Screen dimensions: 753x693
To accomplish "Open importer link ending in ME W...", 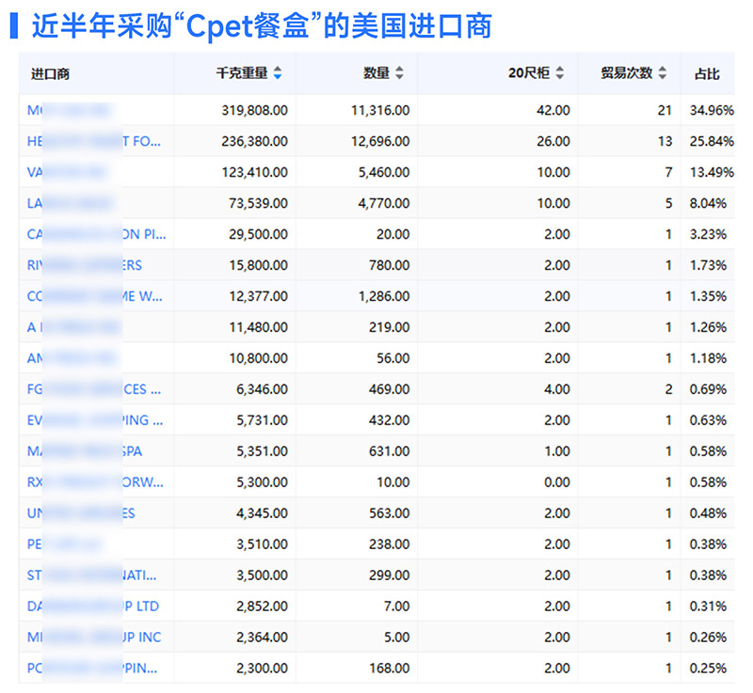I will [95, 296].
